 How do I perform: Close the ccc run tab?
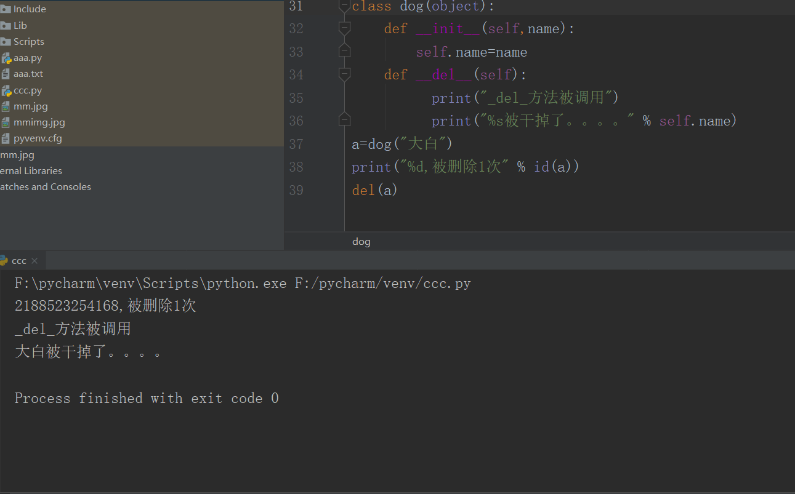coord(34,261)
